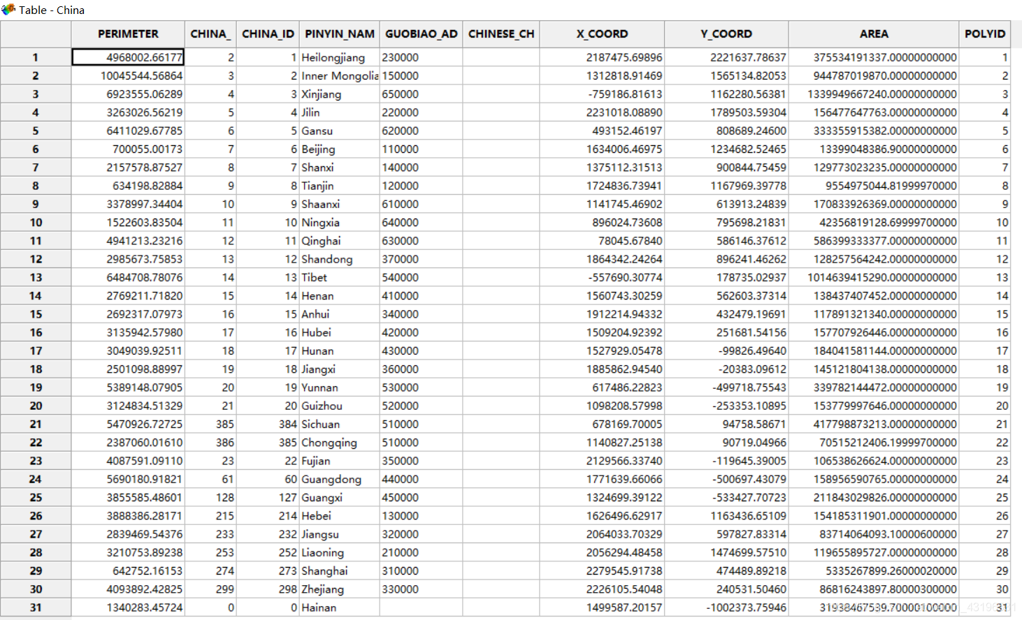
Task: Click the Guangdong name cell
Action: click(340, 479)
